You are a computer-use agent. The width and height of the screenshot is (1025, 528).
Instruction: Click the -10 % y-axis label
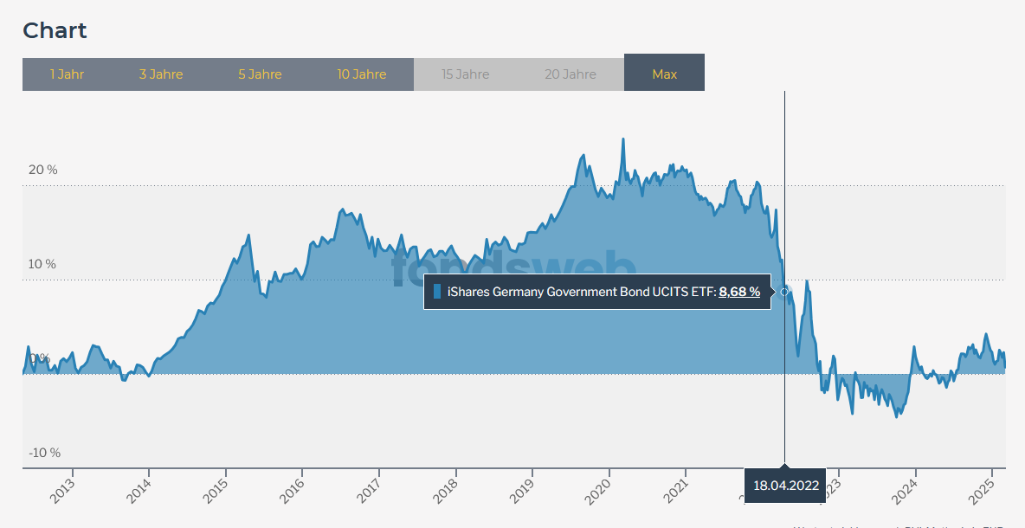44,453
